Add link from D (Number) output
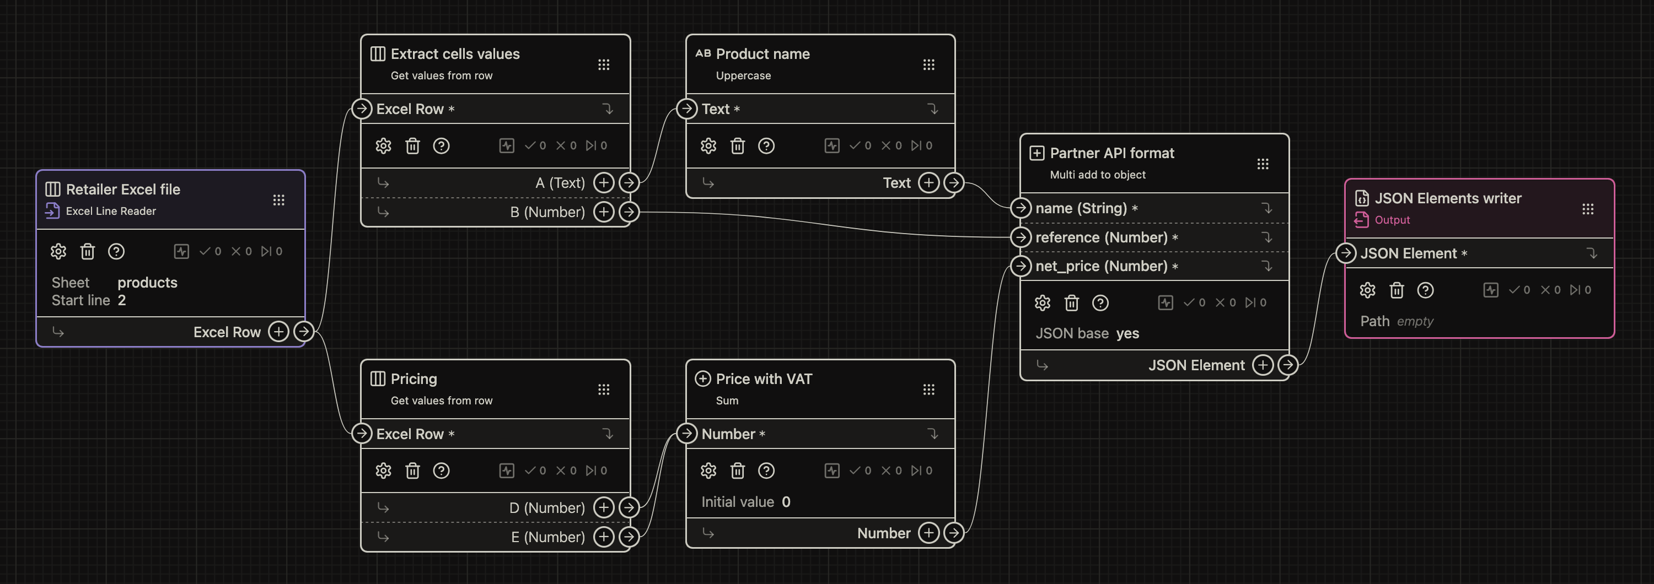 (x=604, y=507)
